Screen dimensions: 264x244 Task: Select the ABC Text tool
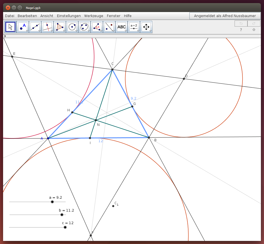(121, 27)
